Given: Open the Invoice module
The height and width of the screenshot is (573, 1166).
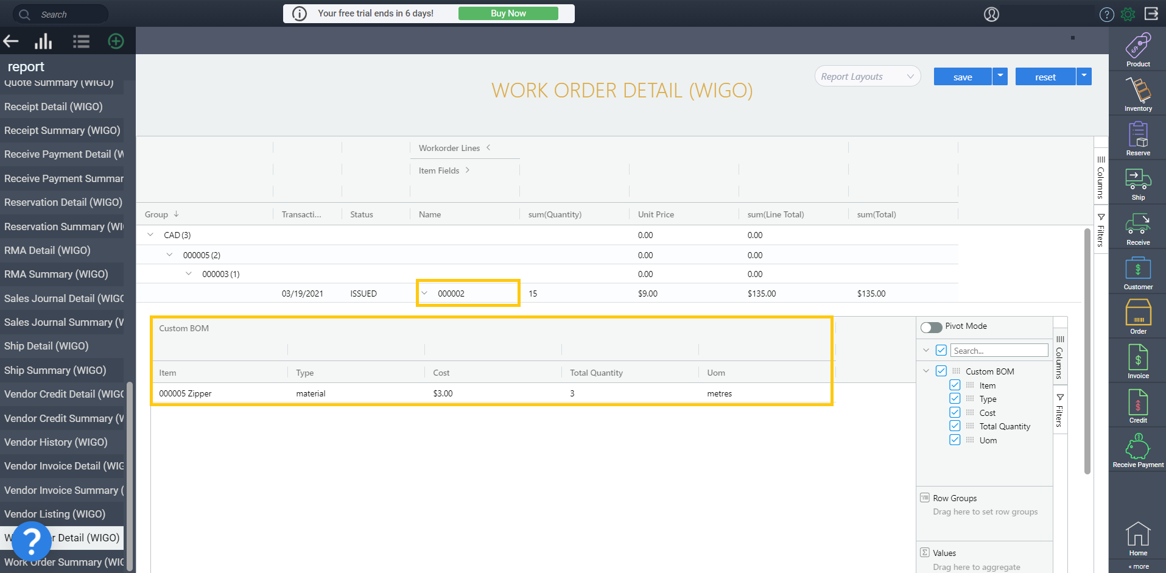Looking at the screenshot, I should point(1138,361).
